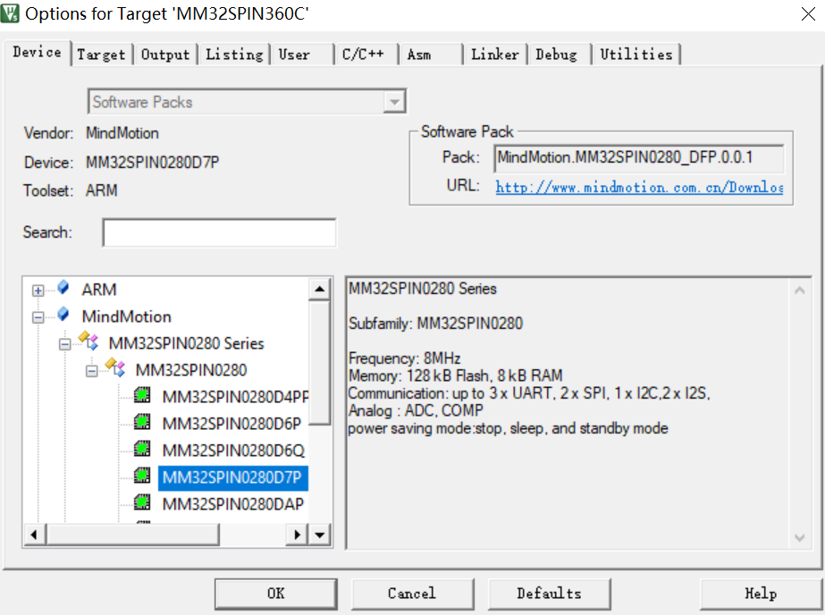Click the device tree vertical scrollbar thumb
The width and height of the screenshot is (825, 615).
click(x=319, y=362)
